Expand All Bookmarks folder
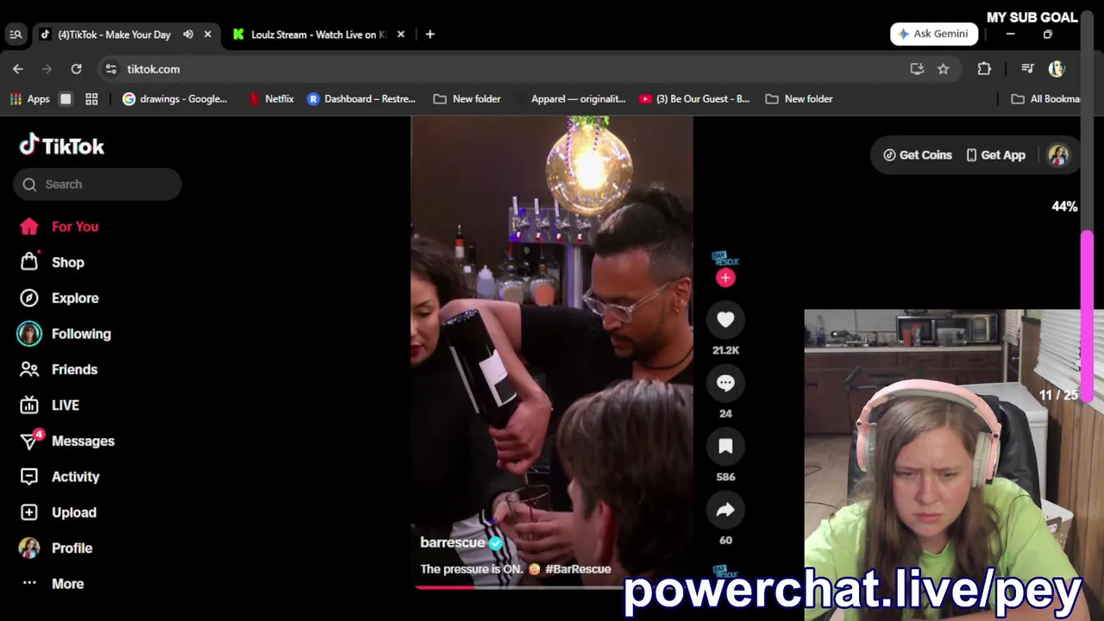Screen dimensions: 1104x621 click(x=1046, y=99)
